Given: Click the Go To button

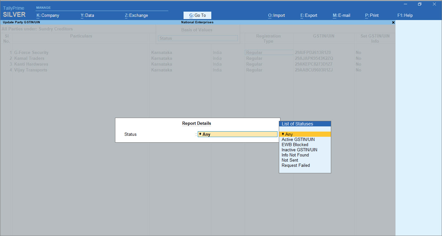Looking at the screenshot, I should [197, 15].
